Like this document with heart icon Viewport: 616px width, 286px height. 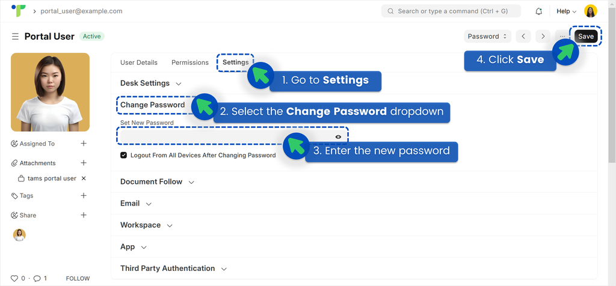(14, 279)
